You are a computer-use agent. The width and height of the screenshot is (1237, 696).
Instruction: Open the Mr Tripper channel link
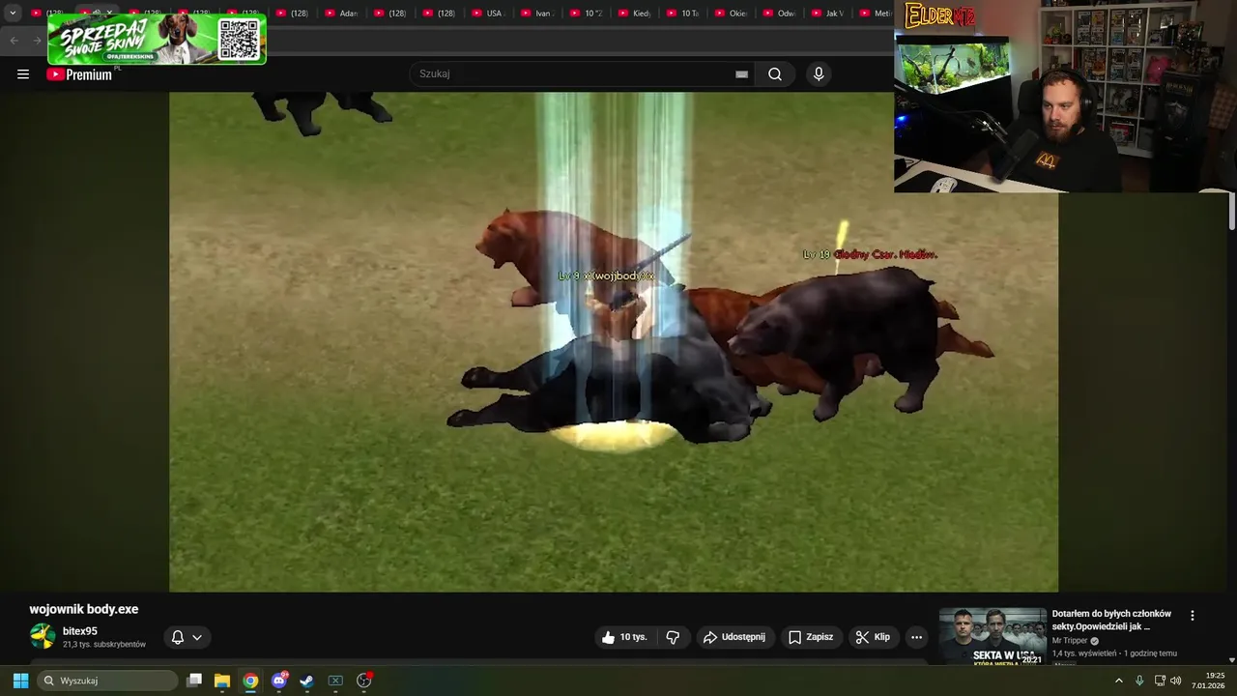tap(1070, 641)
